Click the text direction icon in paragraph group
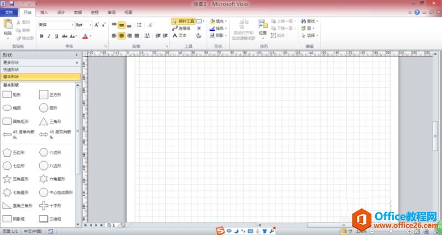442x235 pixels. [147, 36]
